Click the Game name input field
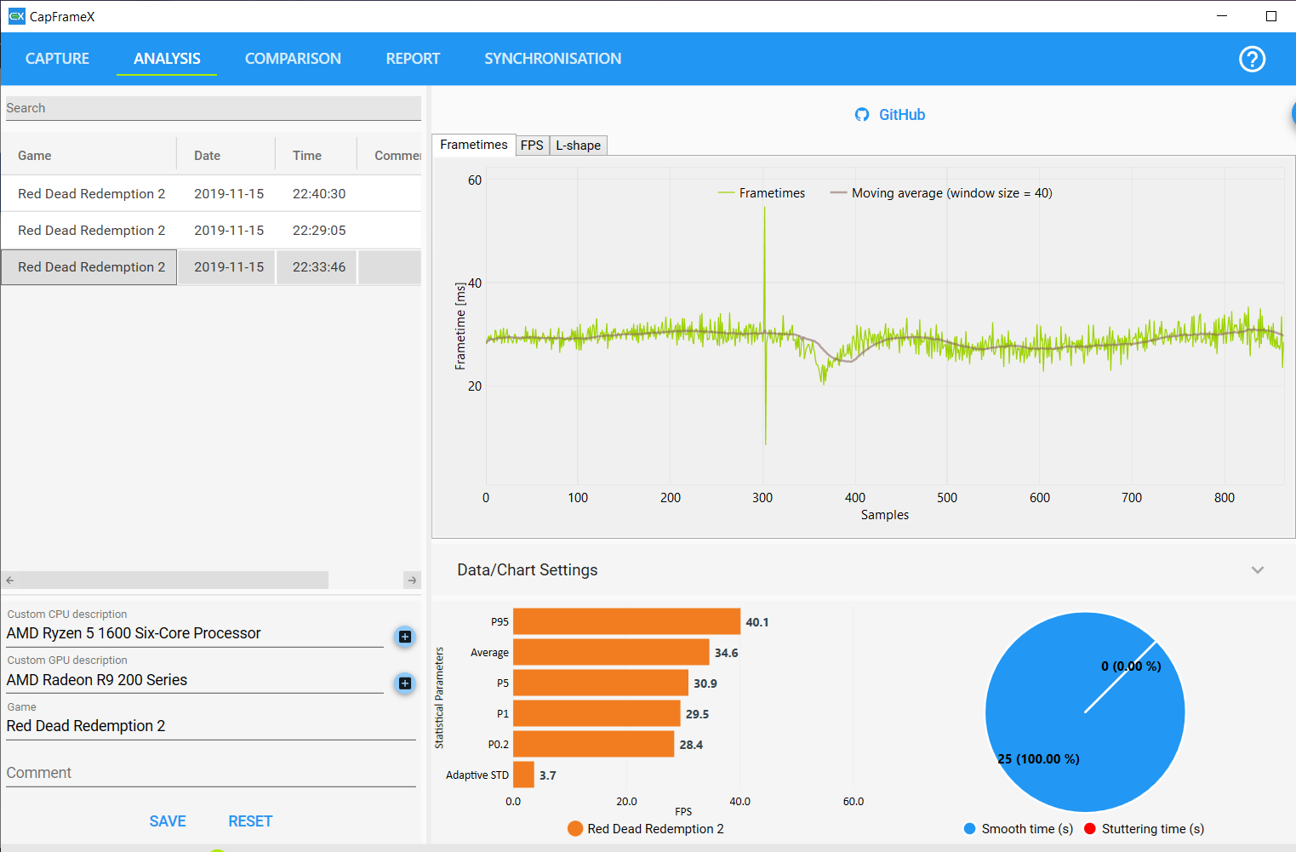Screen dimensions: 1296x852 point(211,726)
